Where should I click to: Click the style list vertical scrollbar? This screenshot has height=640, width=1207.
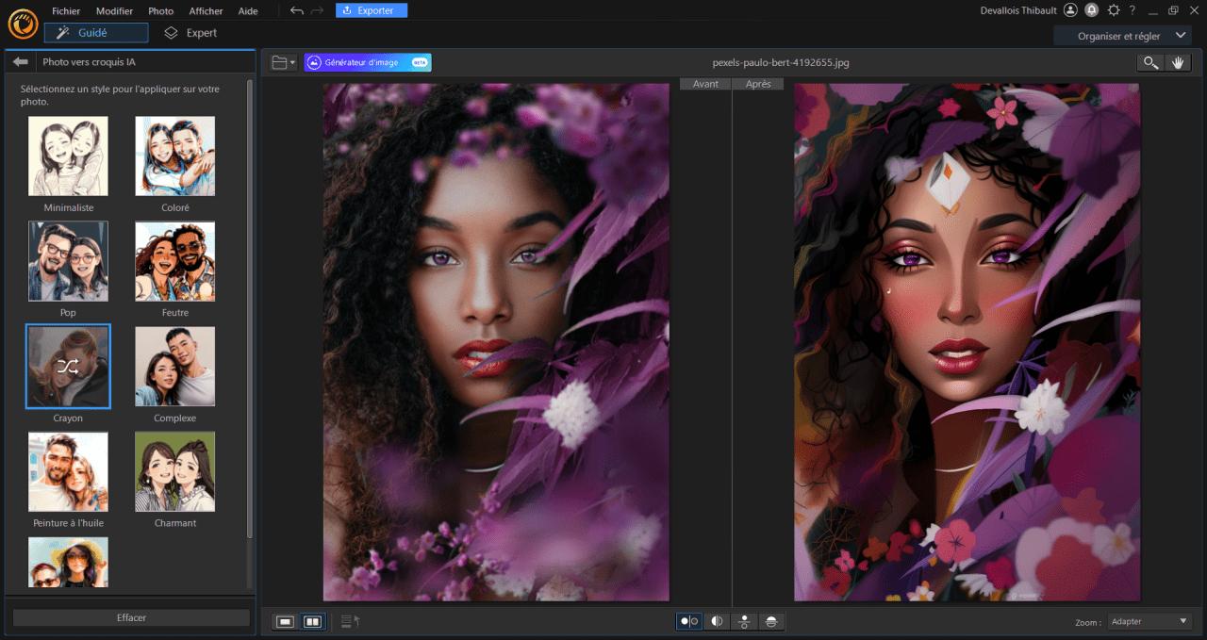250,311
